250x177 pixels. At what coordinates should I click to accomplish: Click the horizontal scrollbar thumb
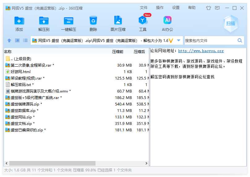(x=52, y=163)
